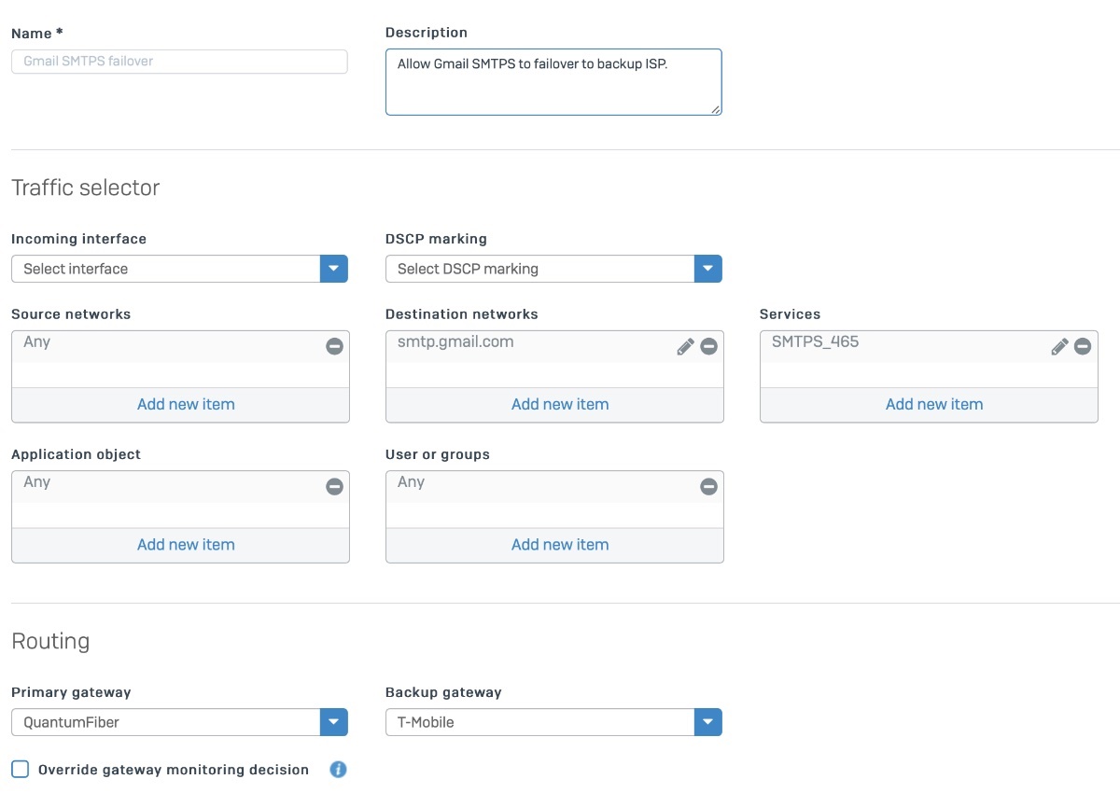Select the Any entry in User or groups
This screenshot has height=807, width=1120.
click(412, 482)
